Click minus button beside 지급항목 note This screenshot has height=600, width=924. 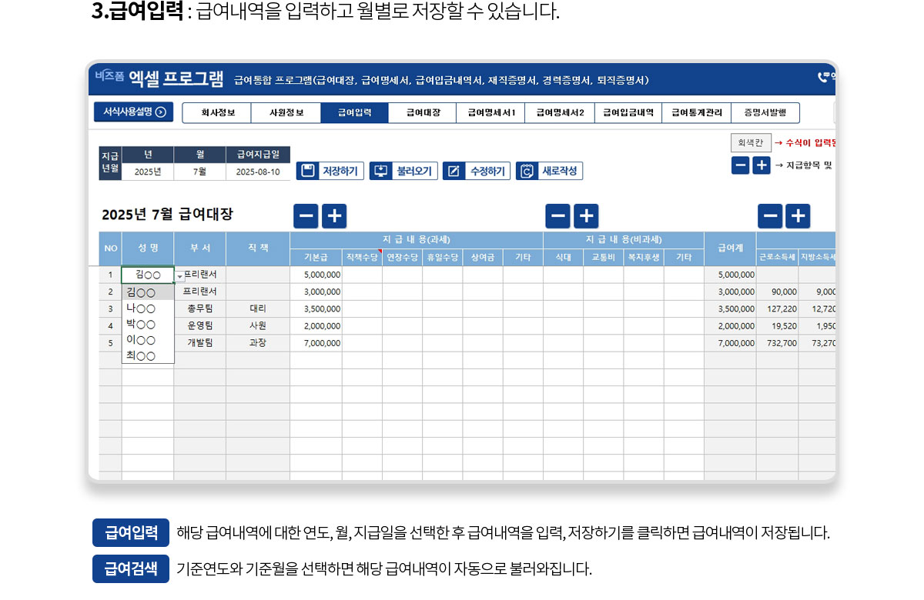(740, 165)
